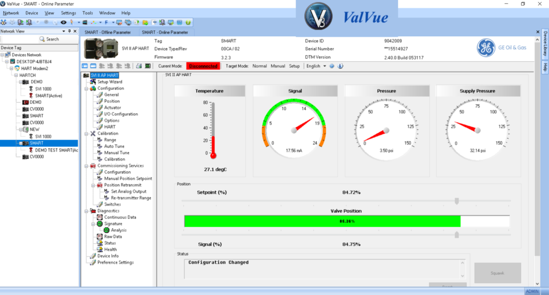Viewport: 549px width, 295px height.
Task: Set target mode to Normal
Action: pos(260,66)
